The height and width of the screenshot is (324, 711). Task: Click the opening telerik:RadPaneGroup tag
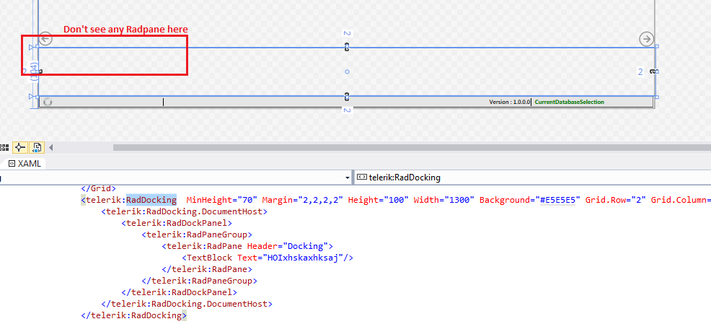click(197, 235)
